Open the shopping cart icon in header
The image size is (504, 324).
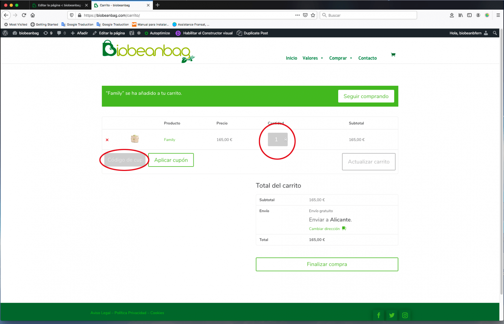click(x=393, y=55)
